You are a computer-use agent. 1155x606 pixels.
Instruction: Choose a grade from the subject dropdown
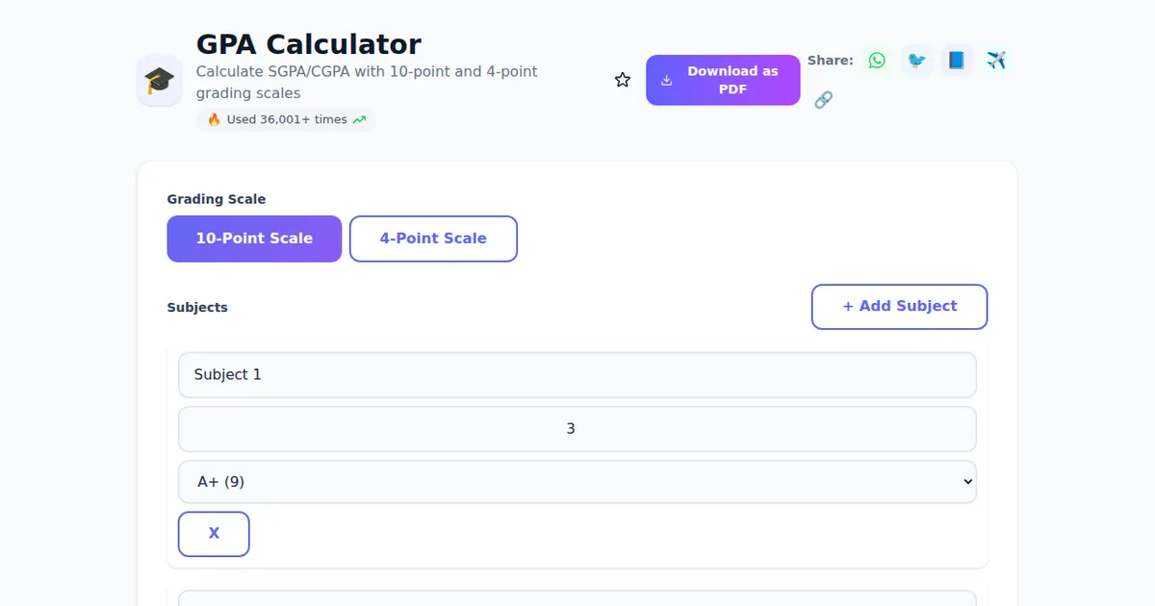pos(577,481)
